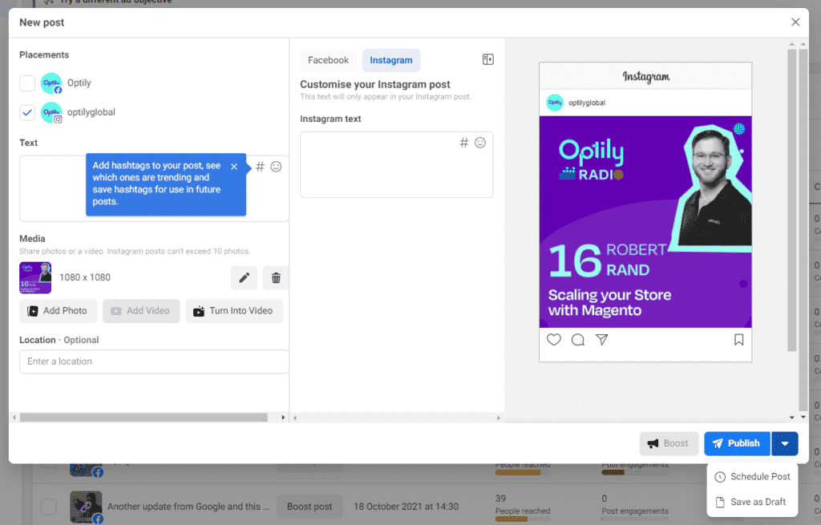The height and width of the screenshot is (525, 821).
Task: Toggle the preview panel layout icon
Action: (488, 59)
